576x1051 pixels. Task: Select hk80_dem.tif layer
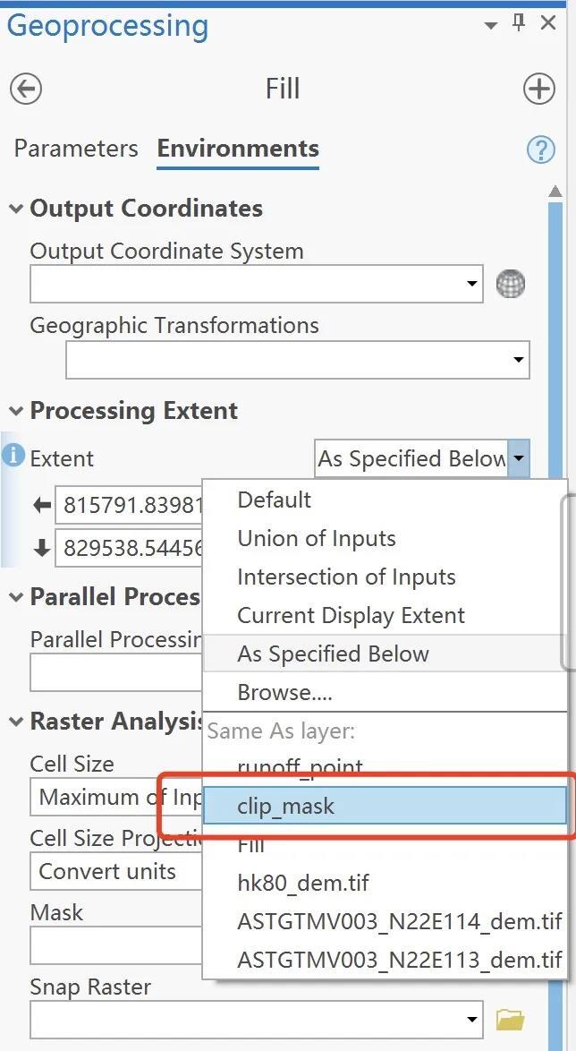click(x=303, y=884)
